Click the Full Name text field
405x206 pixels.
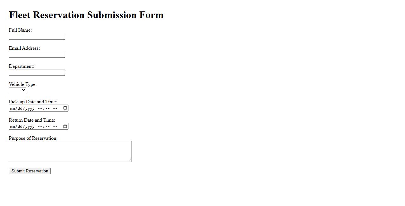(x=37, y=36)
